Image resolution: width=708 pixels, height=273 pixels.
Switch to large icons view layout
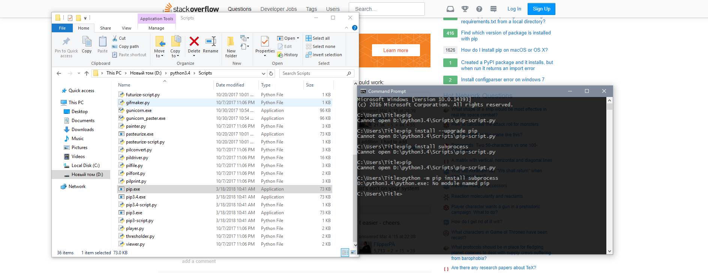(353, 253)
